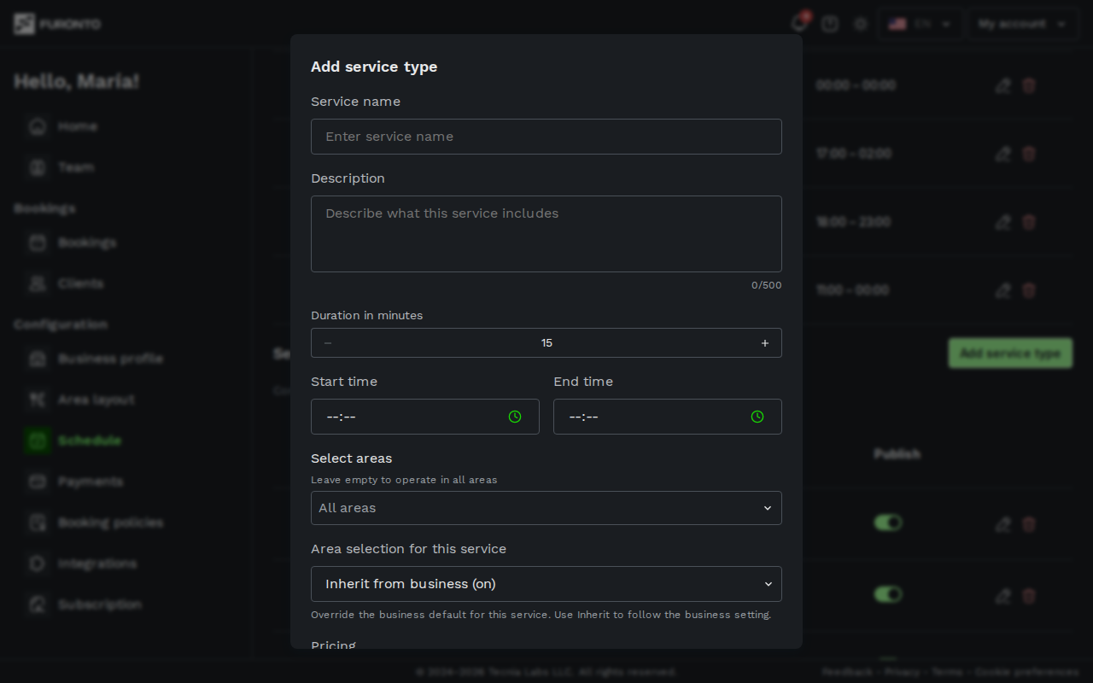This screenshot has height=683, width=1093.
Task: Click the green Schedule icon in sidebar
Action: 38,441
